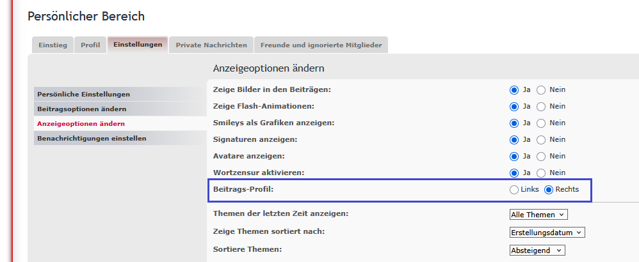Expand the Erstellungsdatum sort dropdown
The image size is (639, 262).
pos(547,233)
